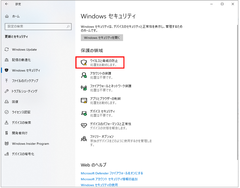Open アプリとブラウザーの制御 area
240x188 pixels.
[x=101, y=101]
